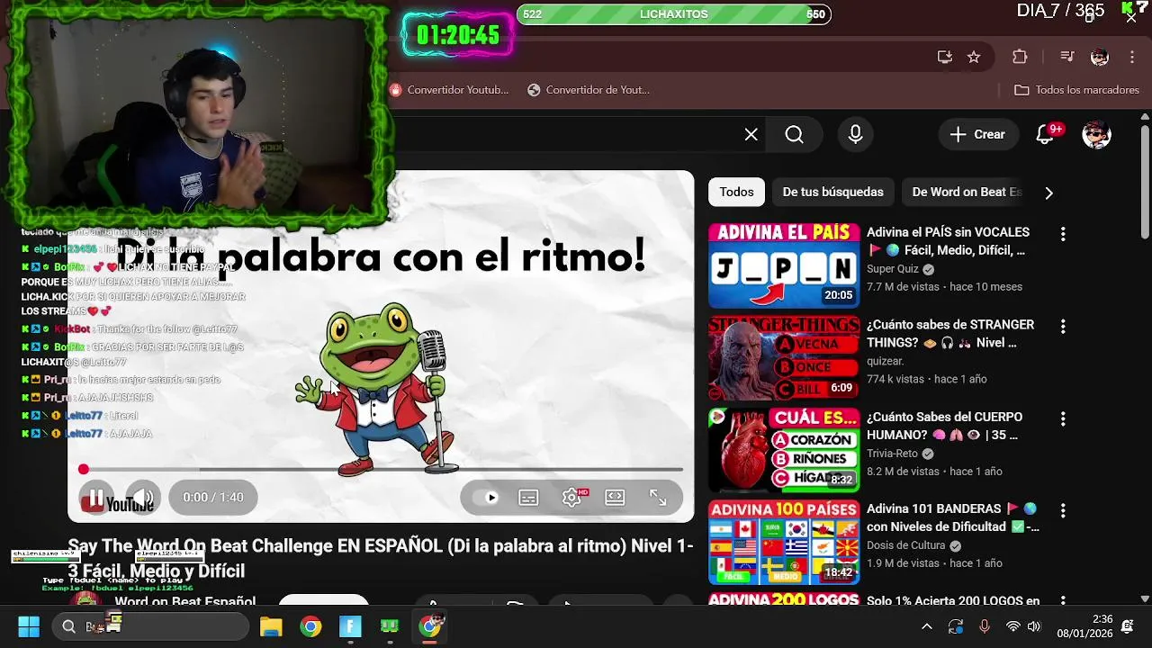Turn on subtitles in the player
The height and width of the screenshot is (648, 1152).
coord(528,498)
